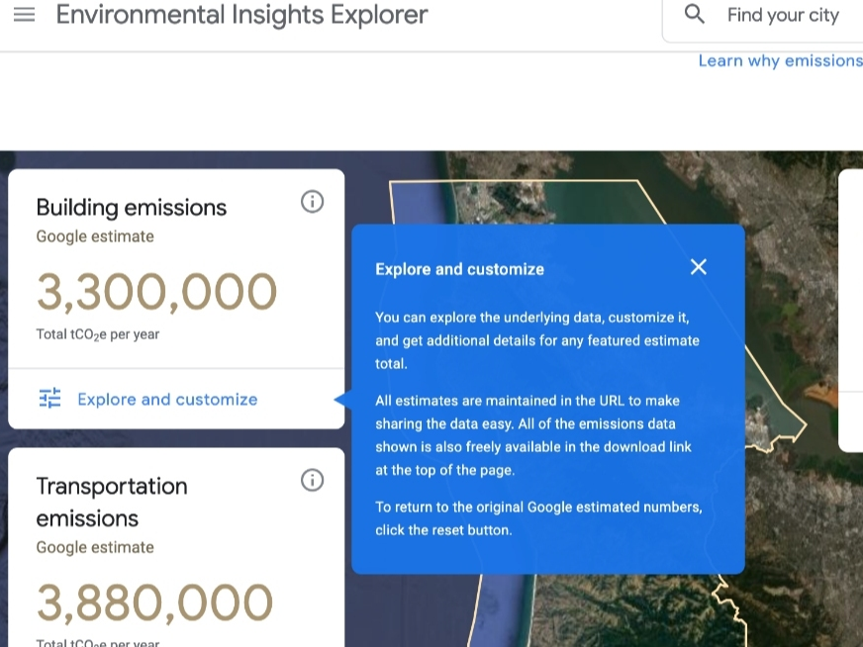
Task: Click the Environmental Insights Explorer title
Action: 241,15
